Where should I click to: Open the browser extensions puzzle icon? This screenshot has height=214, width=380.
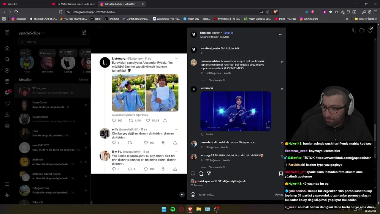point(348,12)
